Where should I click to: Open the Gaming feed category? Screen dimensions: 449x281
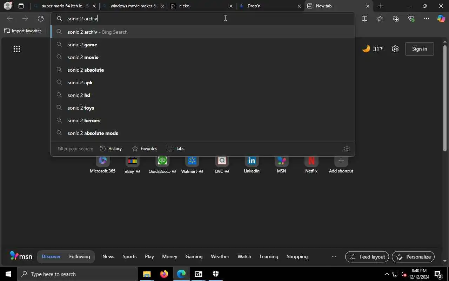point(194,256)
